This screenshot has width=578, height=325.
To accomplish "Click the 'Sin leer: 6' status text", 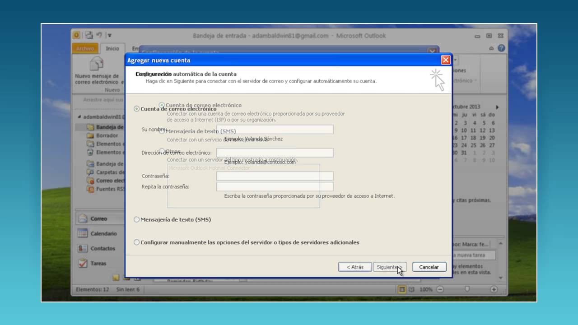I will (128, 289).
